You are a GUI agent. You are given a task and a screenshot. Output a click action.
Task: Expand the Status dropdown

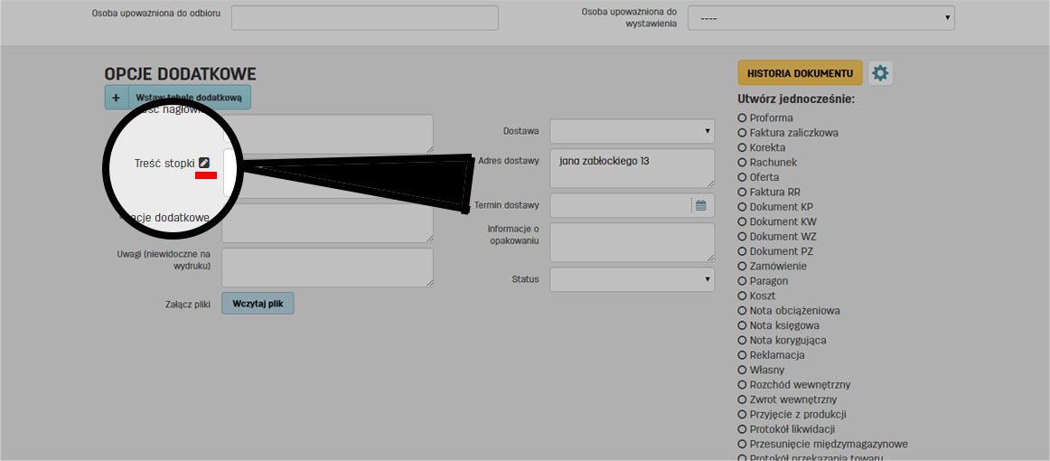coord(632,279)
